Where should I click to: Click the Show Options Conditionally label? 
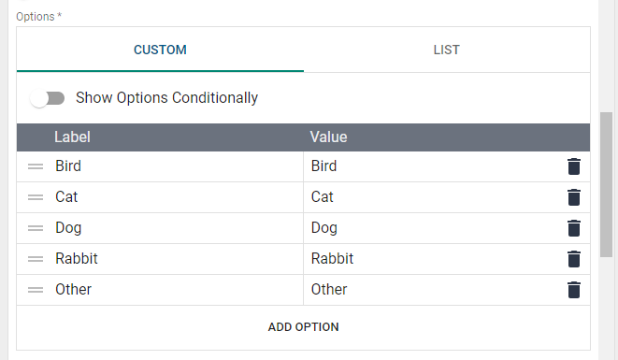click(x=166, y=98)
